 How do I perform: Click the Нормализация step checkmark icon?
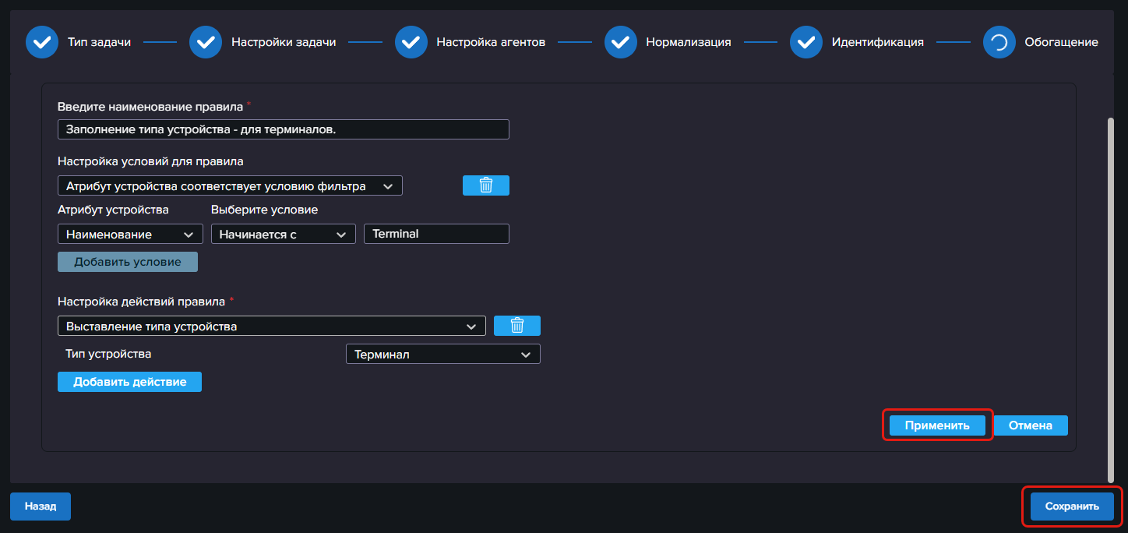[621, 42]
